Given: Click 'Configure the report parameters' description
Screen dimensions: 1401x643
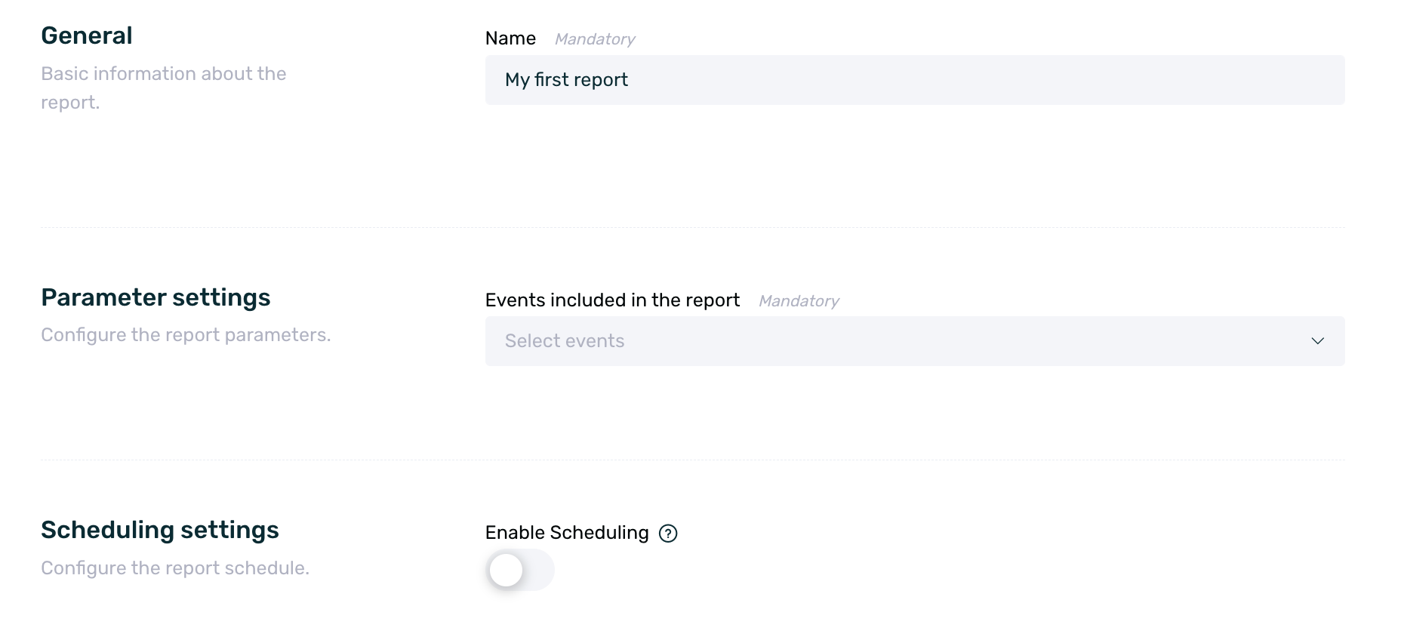Looking at the screenshot, I should point(186,335).
